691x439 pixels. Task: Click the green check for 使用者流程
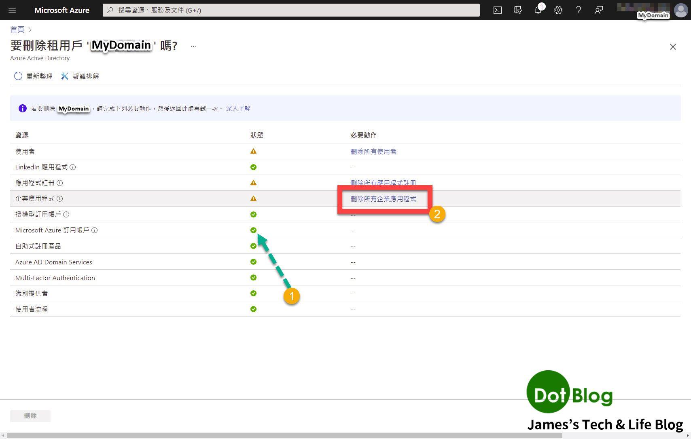point(253,309)
